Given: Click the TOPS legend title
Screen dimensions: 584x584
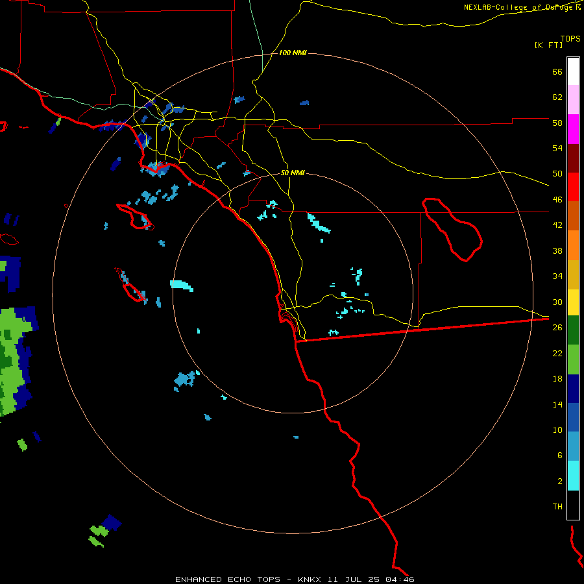Looking at the screenshot, I should [570, 38].
